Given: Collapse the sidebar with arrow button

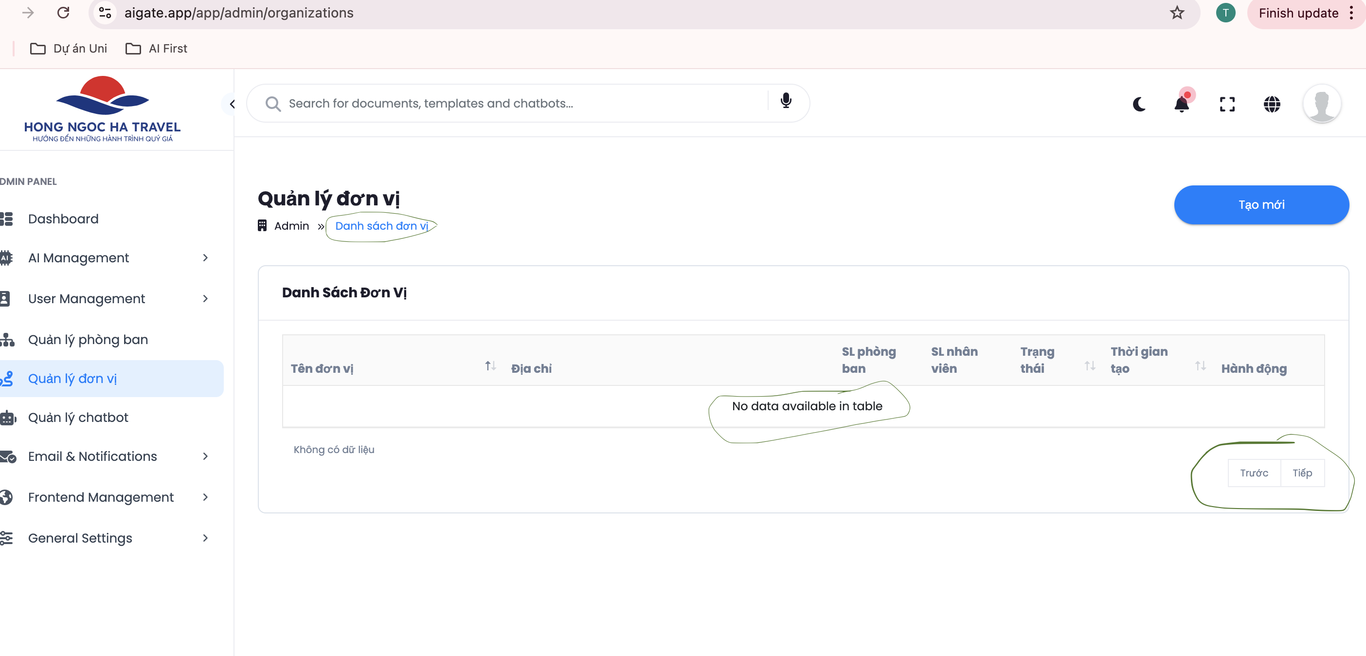Looking at the screenshot, I should pos(232,104).
